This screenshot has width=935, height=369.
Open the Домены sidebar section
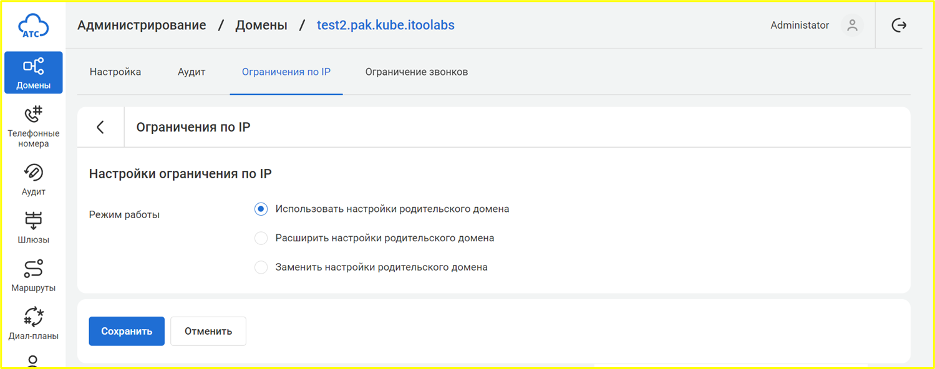33,72
